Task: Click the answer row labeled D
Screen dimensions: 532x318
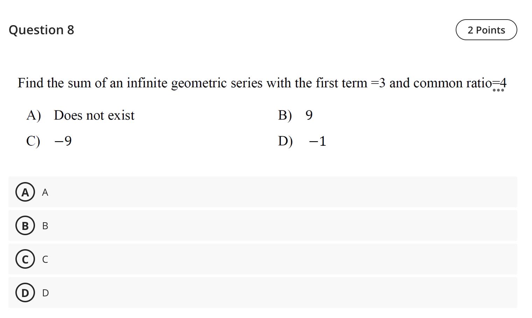Action: click(x=245, y=293)
